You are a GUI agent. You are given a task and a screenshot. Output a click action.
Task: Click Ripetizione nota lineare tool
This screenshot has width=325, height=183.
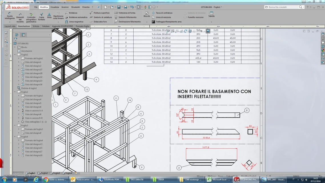58,16
